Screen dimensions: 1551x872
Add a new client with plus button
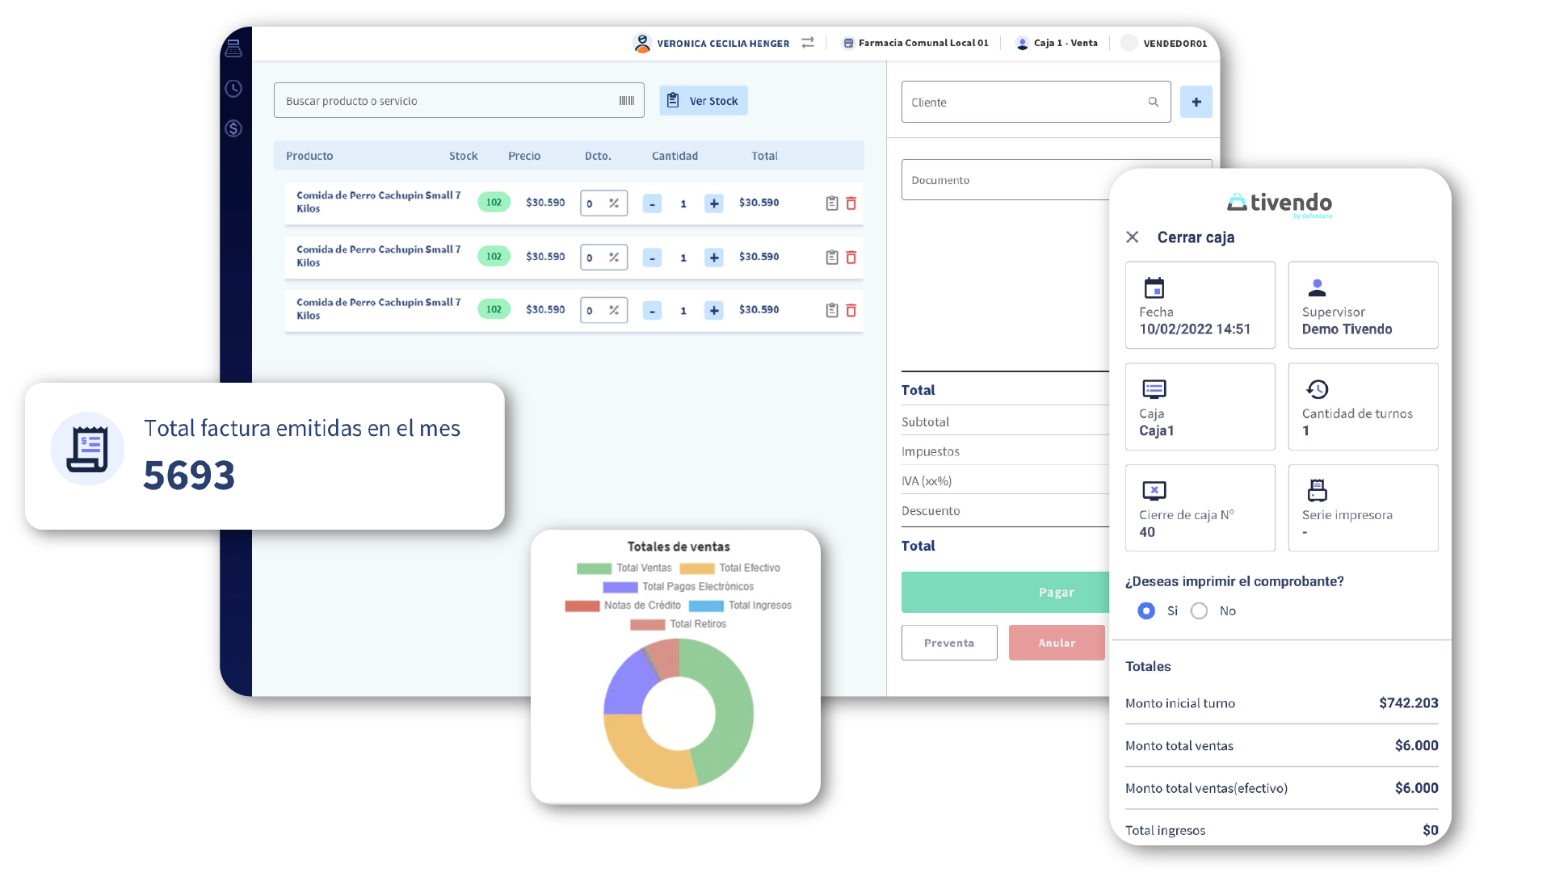[x=1196, y=102]
